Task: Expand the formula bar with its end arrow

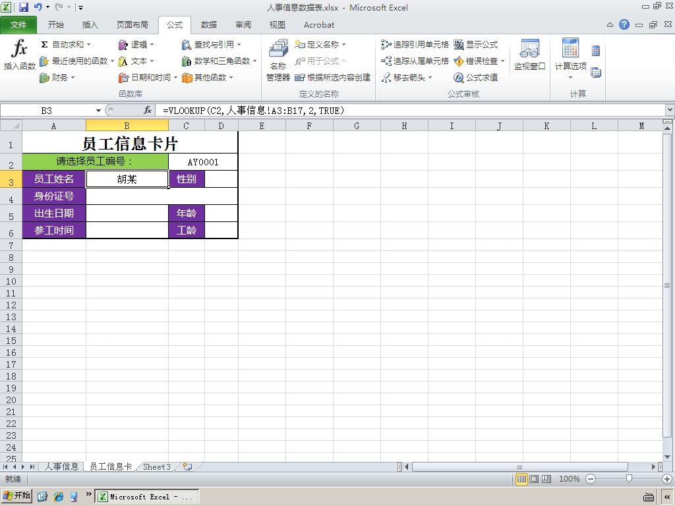Action: (x=670, y=110)
